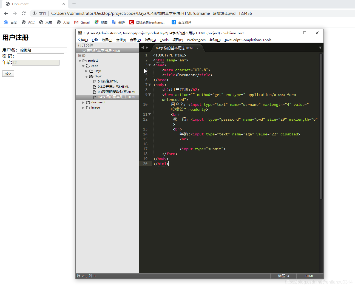
Task: Fold the code block at line 11
Action: (150, 115)
